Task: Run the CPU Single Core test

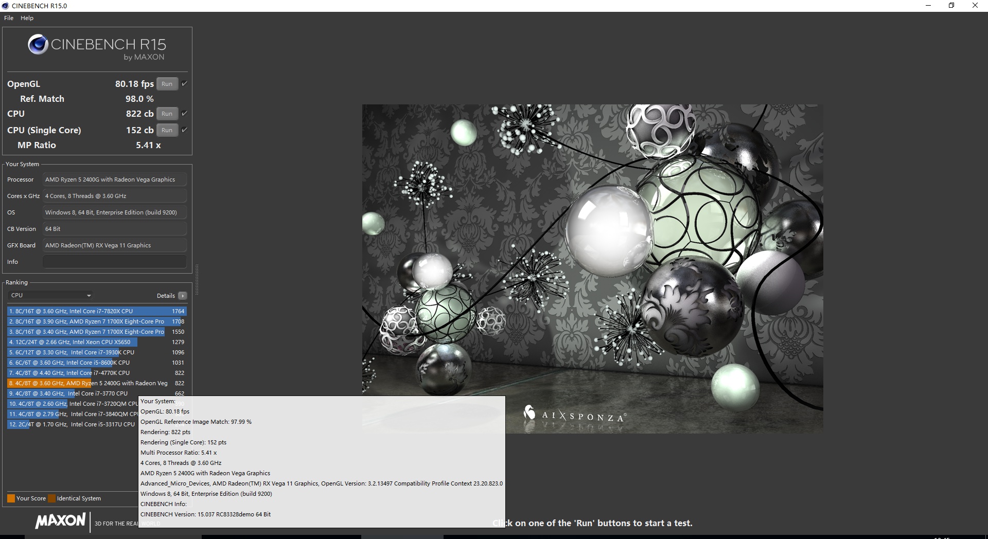Action: [x=167, y=130]
